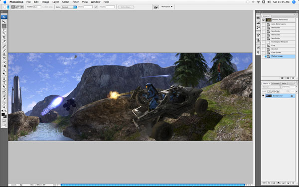The image size is (299, 187).
Task: Set history brush source beside Crop state
Action: 263,45
